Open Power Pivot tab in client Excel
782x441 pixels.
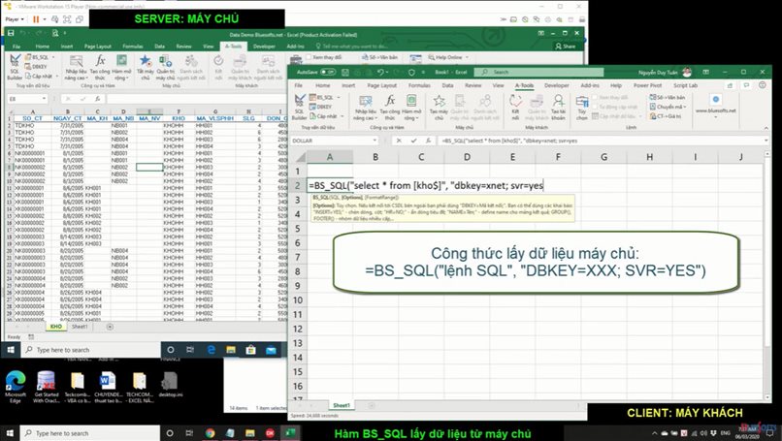(648, 85)
